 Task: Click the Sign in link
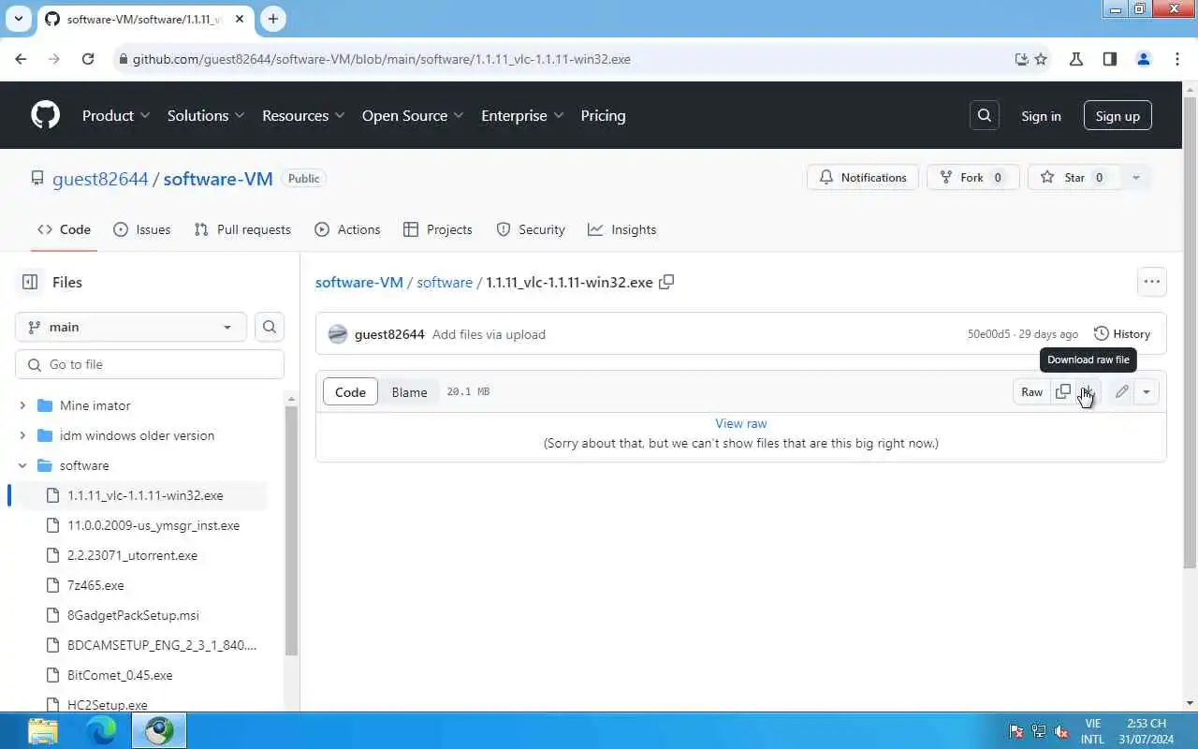click(x=1041, y=116)
